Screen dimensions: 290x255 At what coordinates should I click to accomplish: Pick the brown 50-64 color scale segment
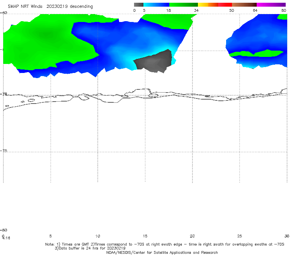pos(244,5)
